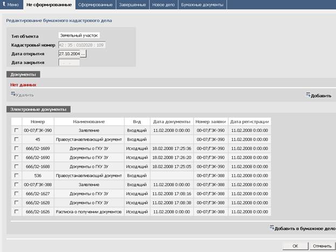336x252 pixels.
Task: Click the Добавить add document icon
Action: pos(308,95)
